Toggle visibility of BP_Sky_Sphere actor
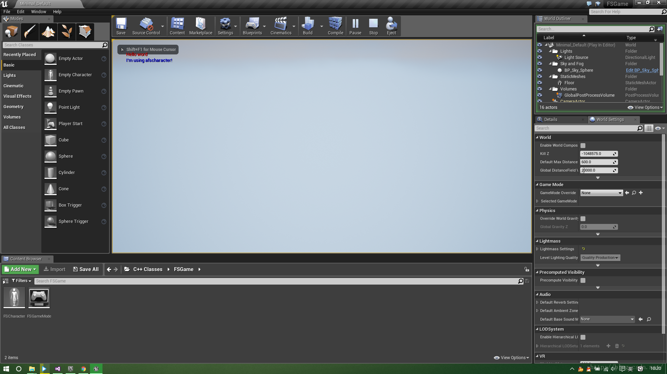Screen dimensions: 667x374 coord(540,70)
